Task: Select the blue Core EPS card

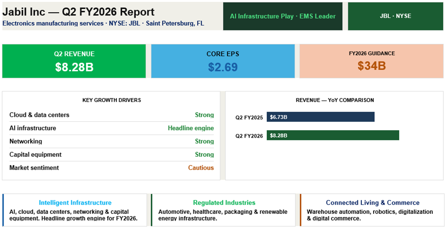Action: coord(223,61)
